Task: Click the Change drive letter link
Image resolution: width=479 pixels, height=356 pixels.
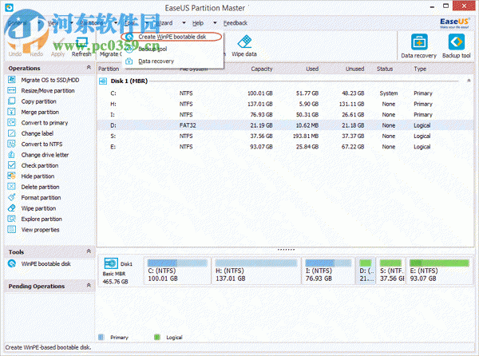Action: (45, 155)
